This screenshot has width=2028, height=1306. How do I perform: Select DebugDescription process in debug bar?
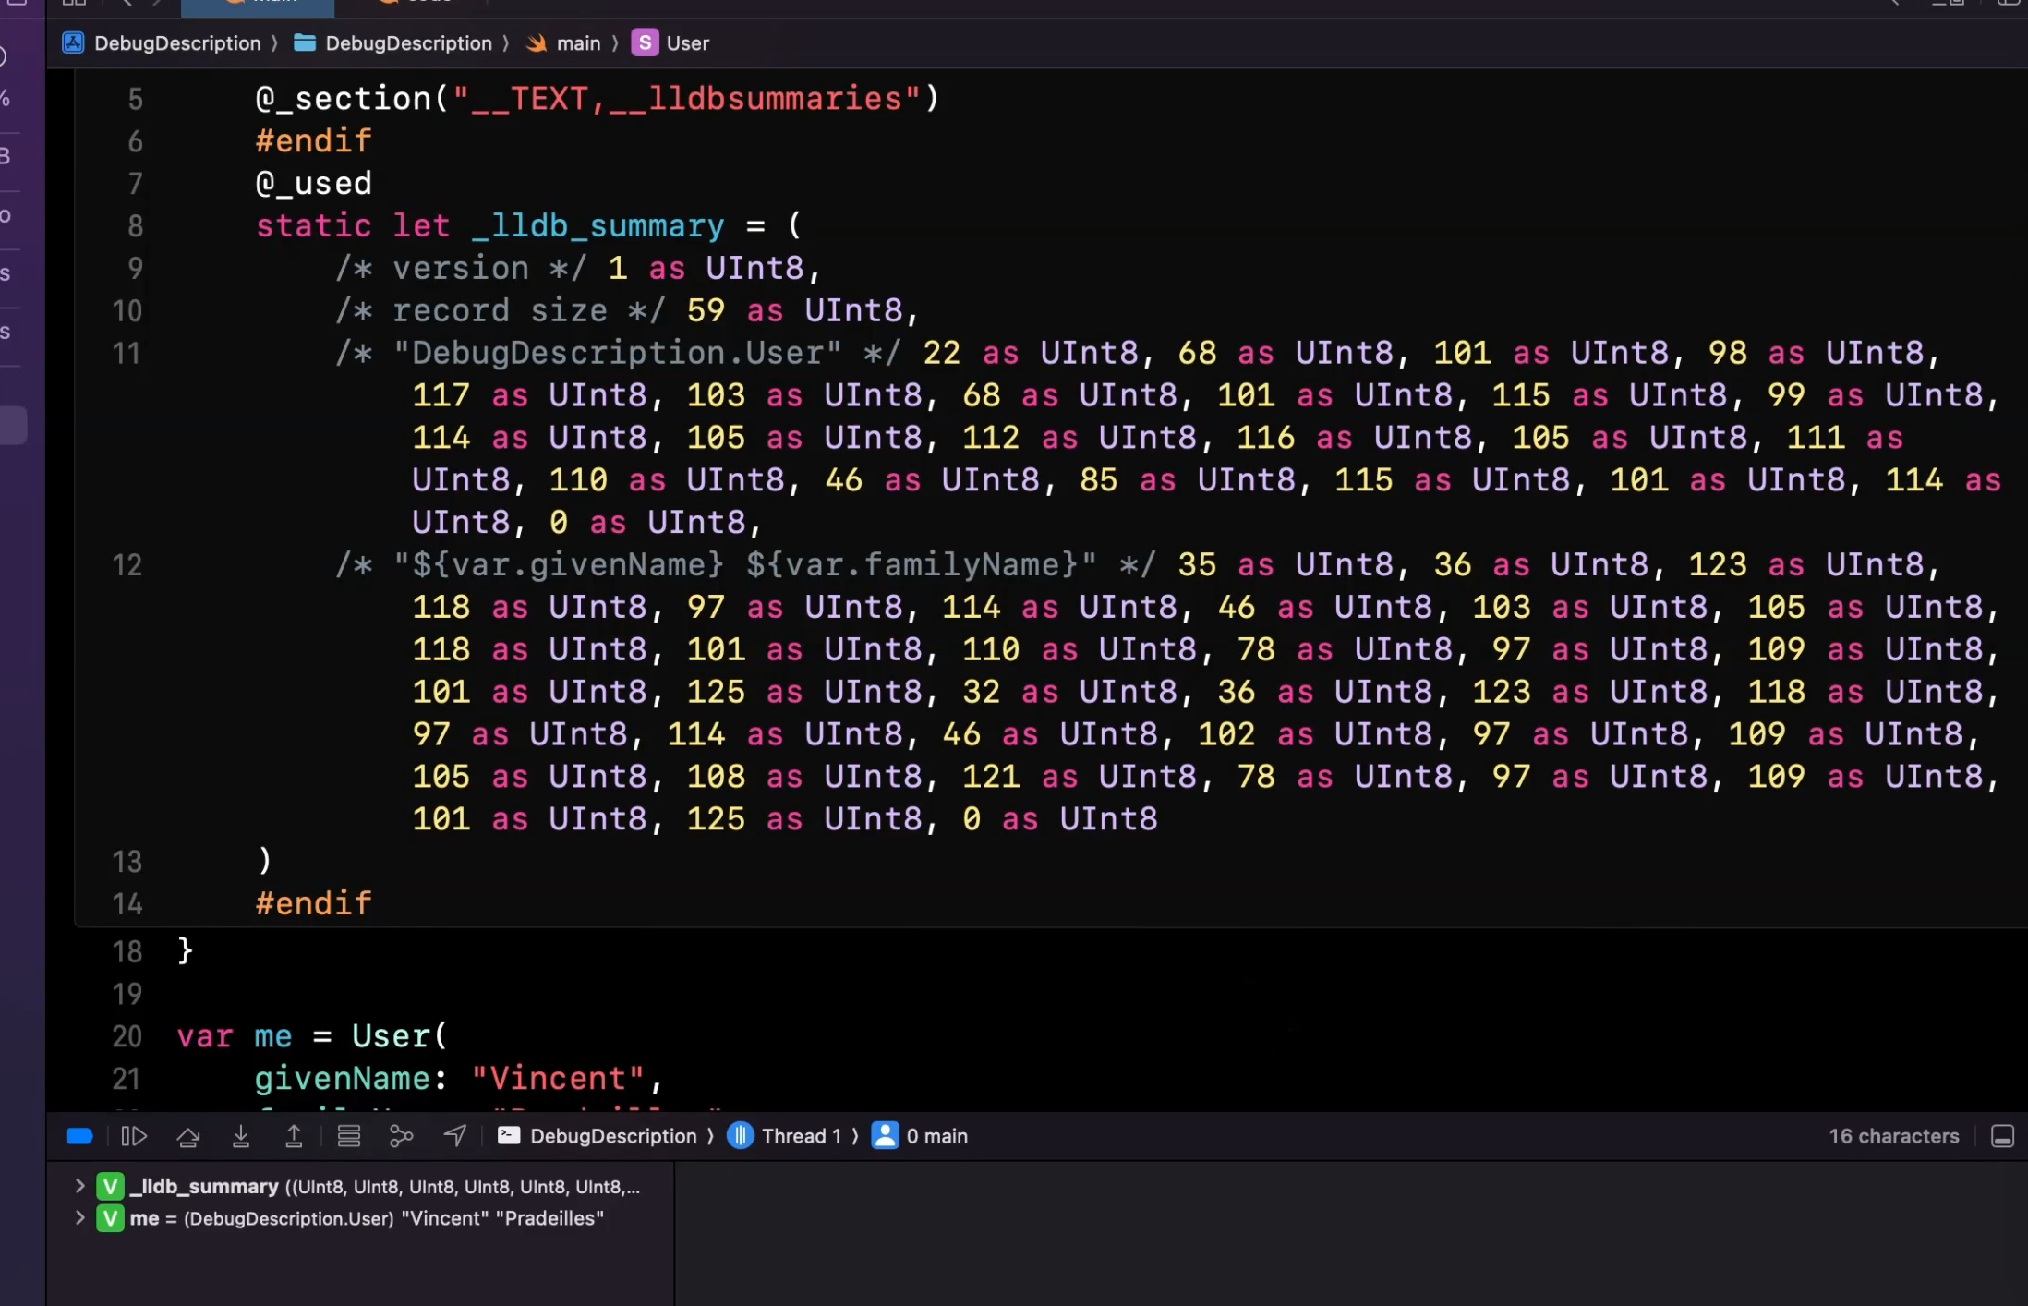click(598, 1136)
